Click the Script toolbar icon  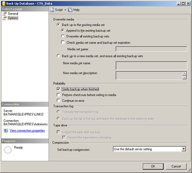pos(52,10)
